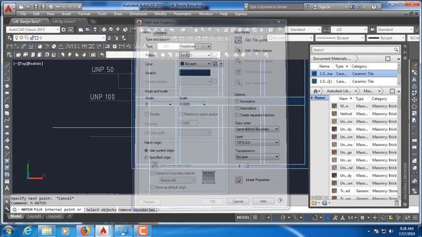The width and height of the screenshot is (422, 237).
Task: Click the Preview button
Action: (x=149, y=202)
